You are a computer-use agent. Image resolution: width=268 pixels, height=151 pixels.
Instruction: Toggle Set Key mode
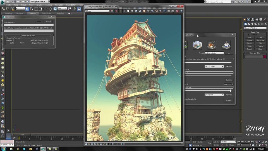tap(216, 145)
